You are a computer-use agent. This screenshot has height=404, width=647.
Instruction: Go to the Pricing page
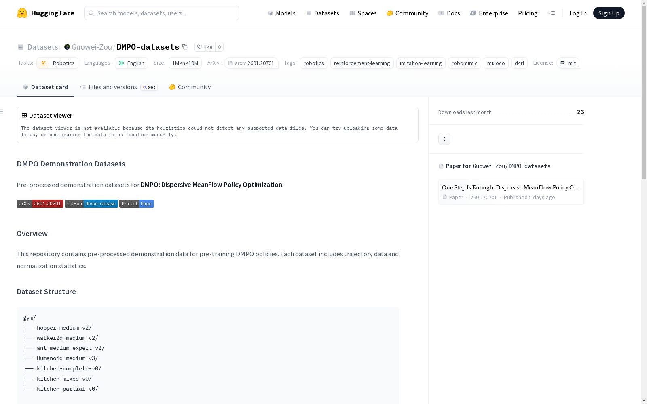(x=528, y=13)
